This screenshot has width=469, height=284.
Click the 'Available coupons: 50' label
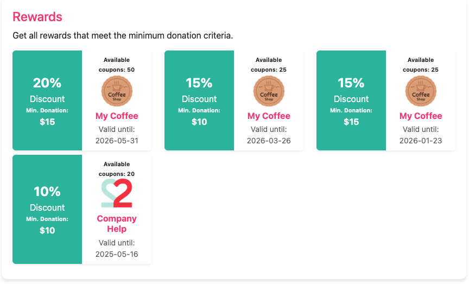tap(117, 65)
